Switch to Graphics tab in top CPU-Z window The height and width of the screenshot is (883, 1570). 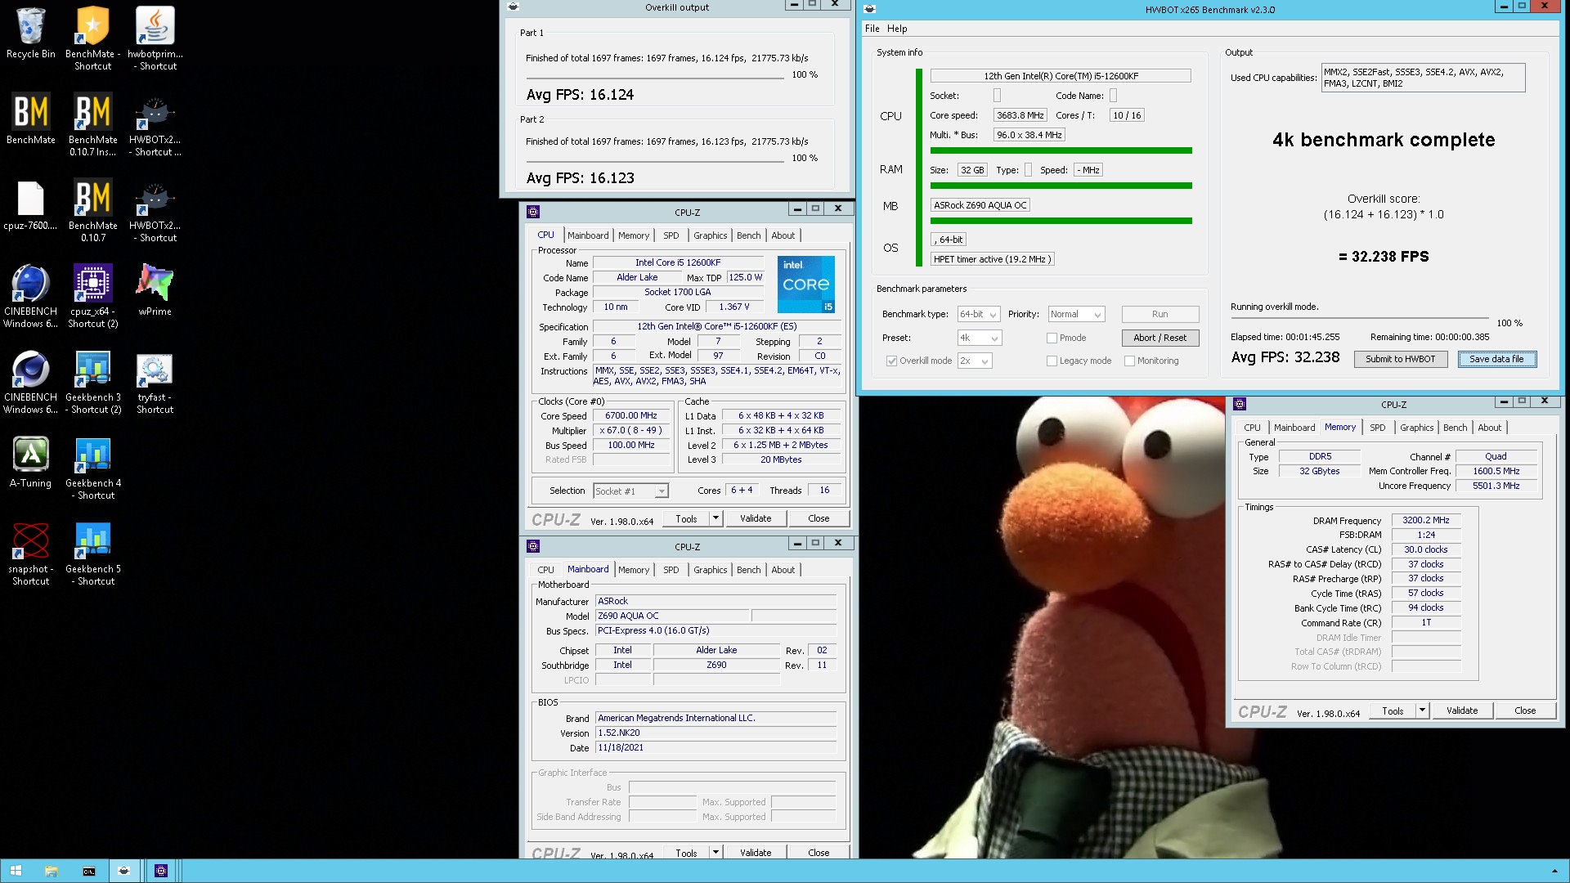click(x=710, y=235)
